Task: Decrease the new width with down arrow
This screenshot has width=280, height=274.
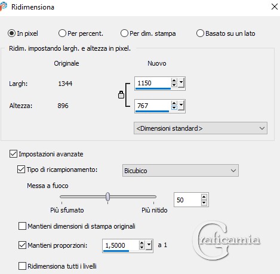Action: tap(174, 85)
